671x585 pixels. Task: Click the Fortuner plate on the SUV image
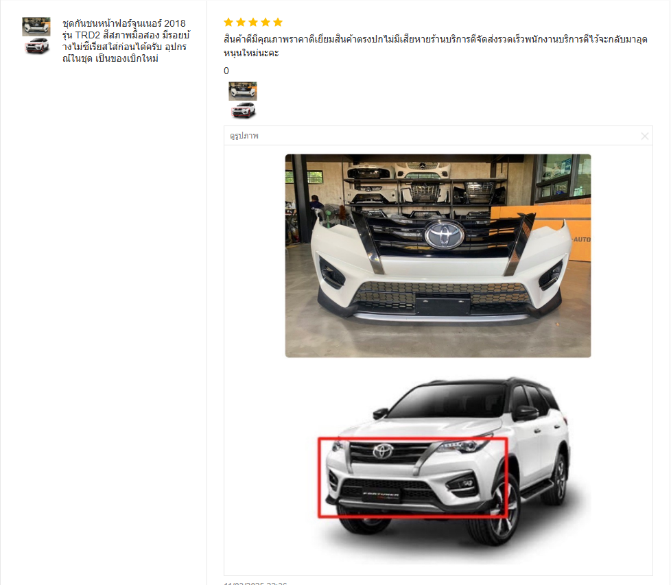(381, 494)
